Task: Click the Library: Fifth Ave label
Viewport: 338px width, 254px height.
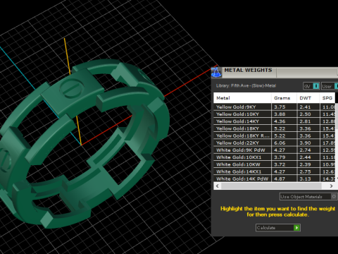Action: [x=246, y=86]
